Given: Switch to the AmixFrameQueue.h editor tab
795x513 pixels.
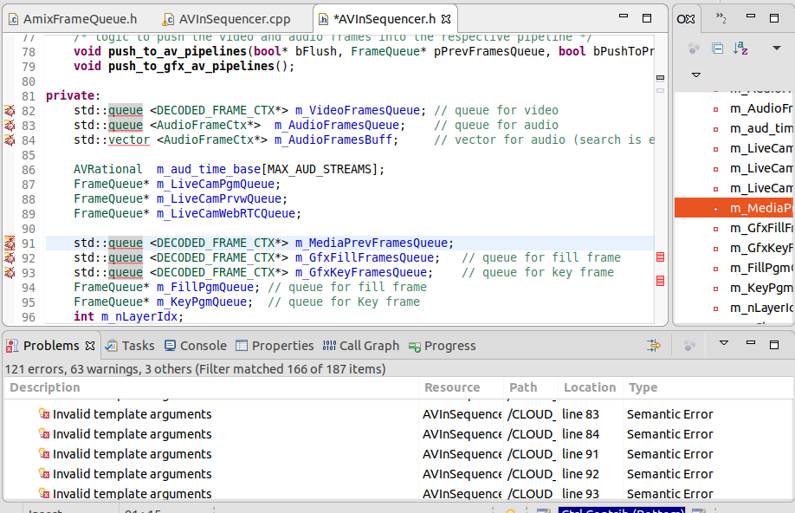Looking at the screenshot, I should click(73, 19).
